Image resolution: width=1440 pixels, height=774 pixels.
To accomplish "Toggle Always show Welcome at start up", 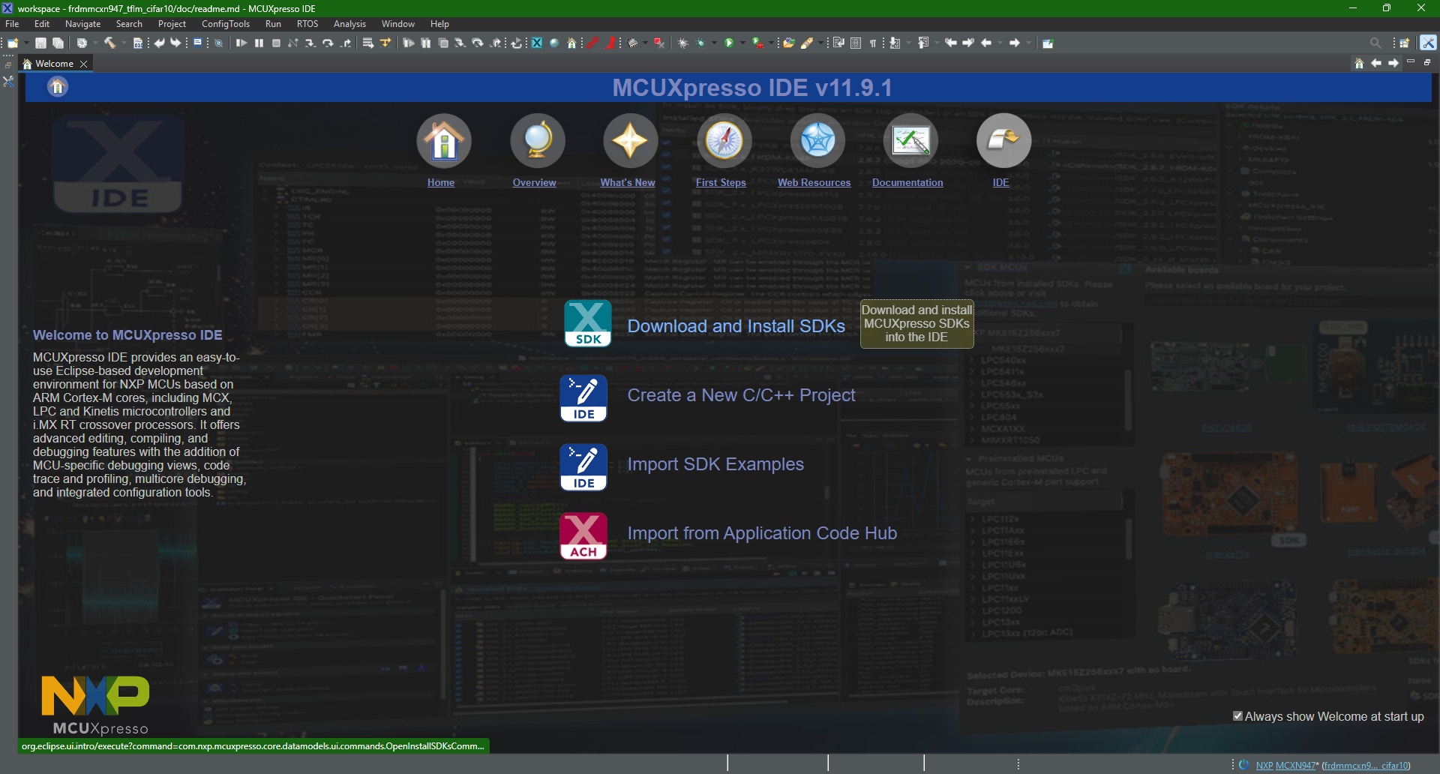I will coord(1238,716).
